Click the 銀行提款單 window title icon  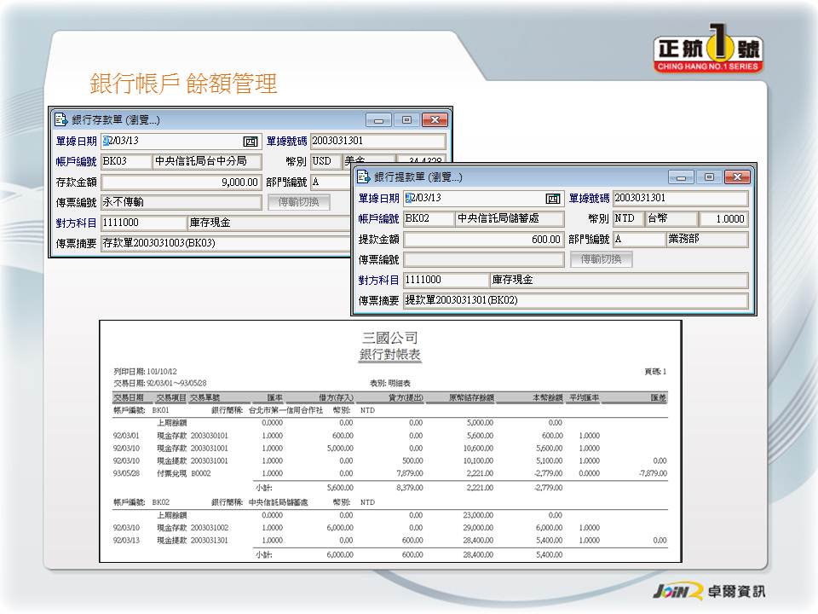[x=364, y=177]
